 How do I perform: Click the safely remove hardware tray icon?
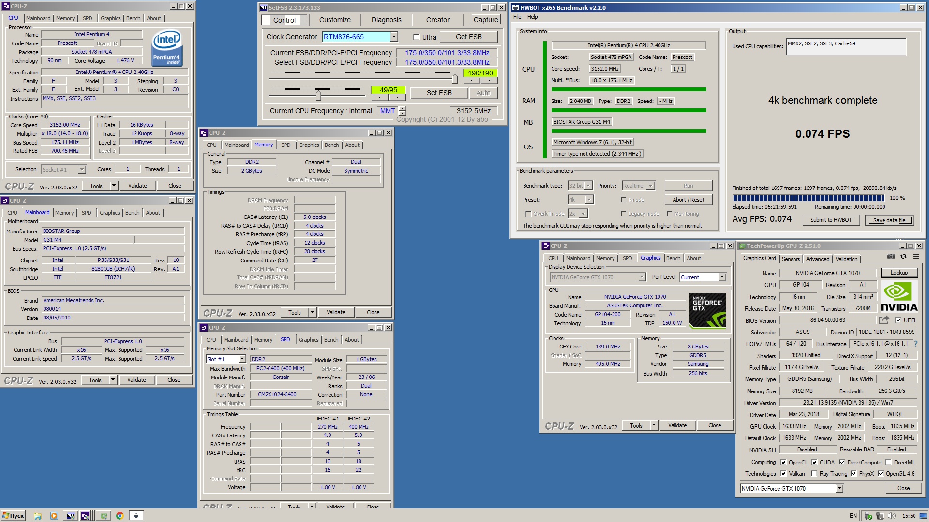pyautogui.click(x=868, y=516)
